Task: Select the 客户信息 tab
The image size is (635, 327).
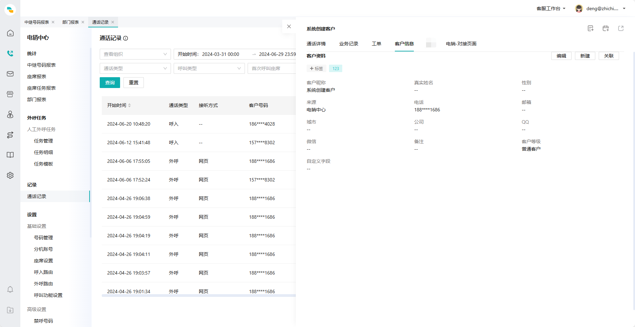Action: click(x=404, y=44)
